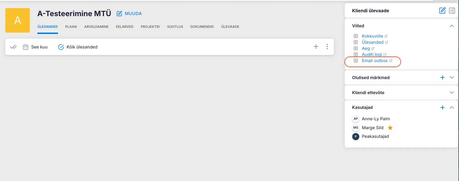459x181 pixels.
Task: Open the calendar icon for See kuu
Action: click(x=26, y=47)
